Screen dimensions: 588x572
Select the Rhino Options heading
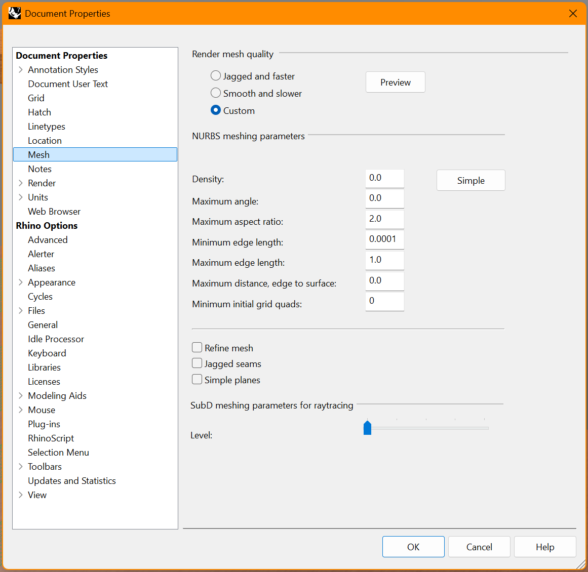click(47, 226)
